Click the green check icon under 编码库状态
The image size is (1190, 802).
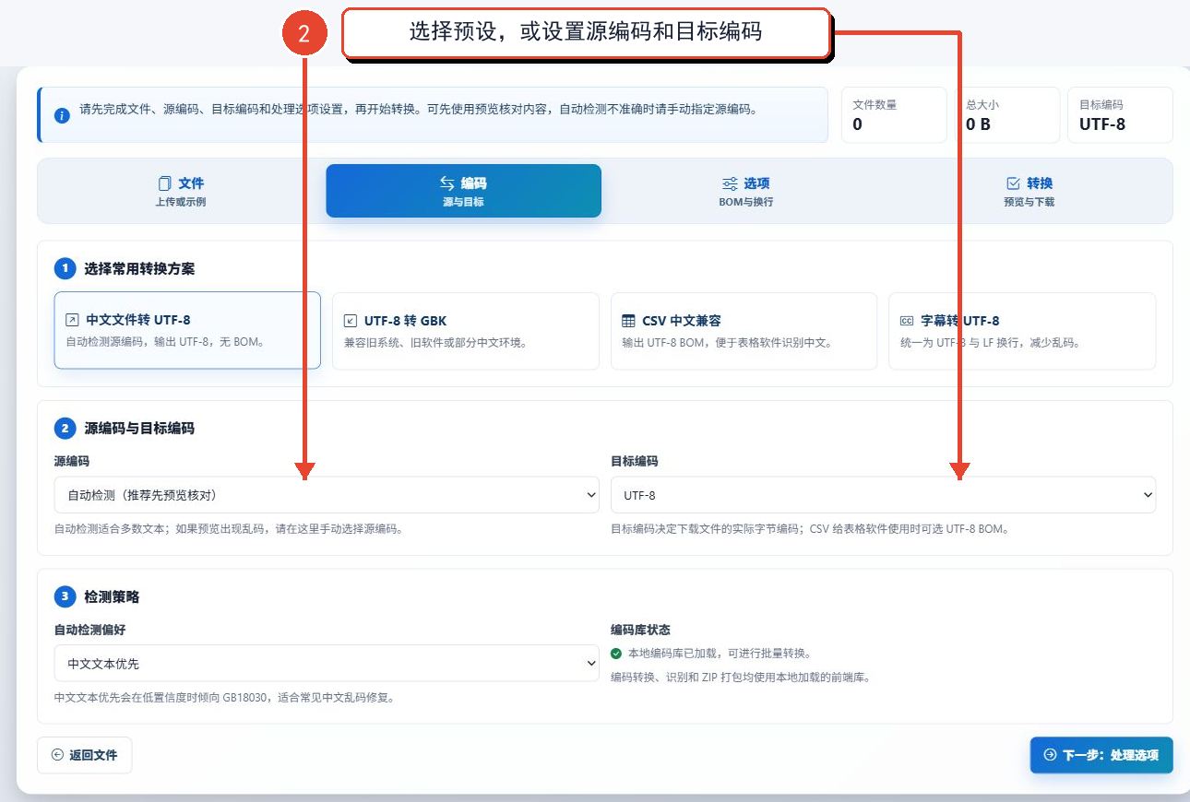point(616,654)
